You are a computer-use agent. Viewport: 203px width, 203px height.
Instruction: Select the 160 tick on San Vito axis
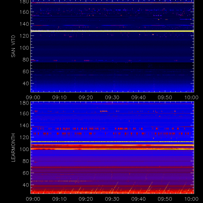(x=24, y=12)
